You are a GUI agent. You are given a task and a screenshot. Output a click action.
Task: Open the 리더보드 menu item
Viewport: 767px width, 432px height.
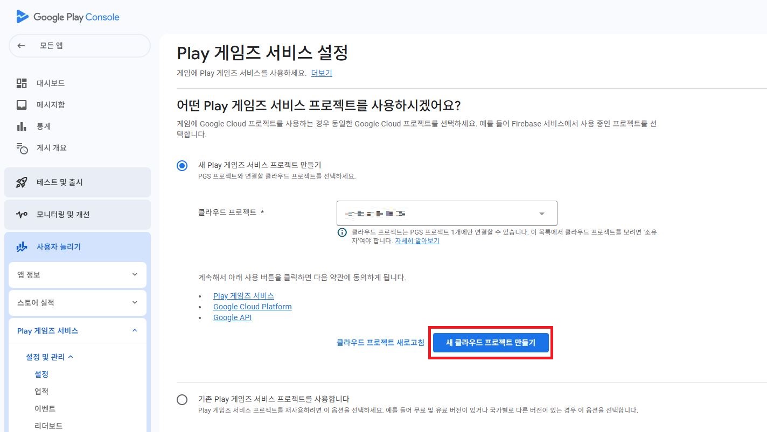(48, 426)
